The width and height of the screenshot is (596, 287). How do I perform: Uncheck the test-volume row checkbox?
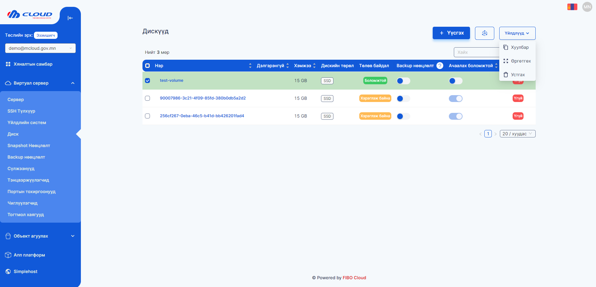[147, 81]
